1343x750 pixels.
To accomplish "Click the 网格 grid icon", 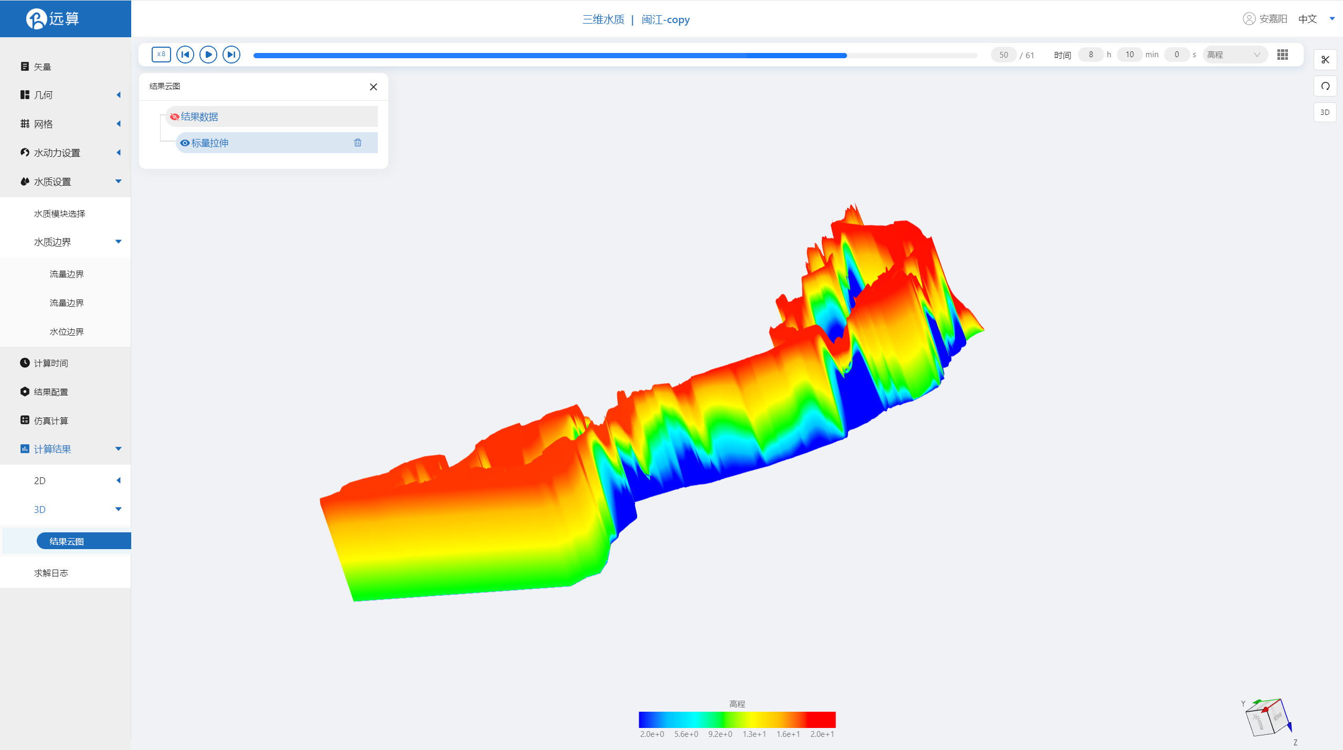I will tap(25, 124).
